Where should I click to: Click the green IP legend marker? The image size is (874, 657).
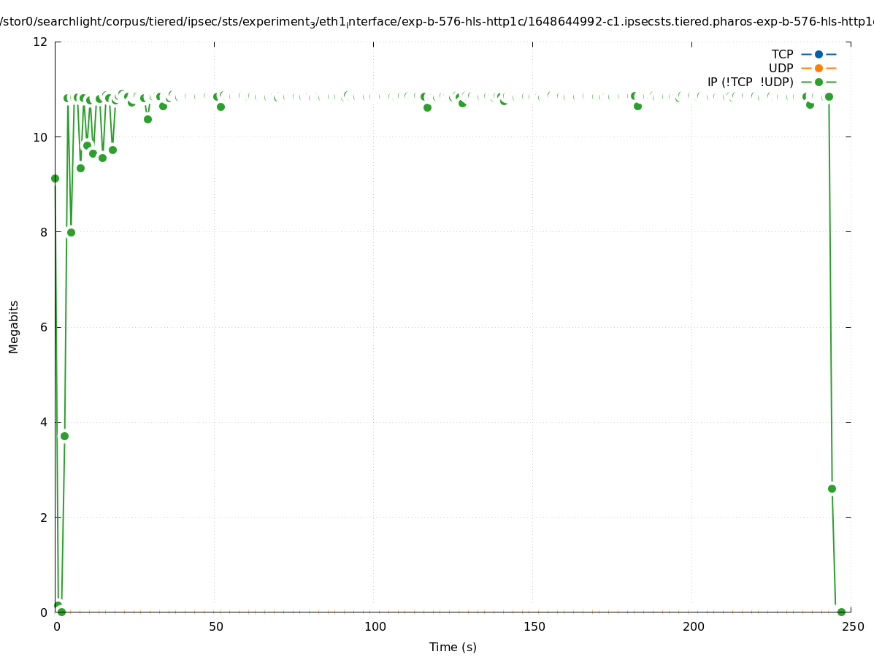(x=819, y=82)
